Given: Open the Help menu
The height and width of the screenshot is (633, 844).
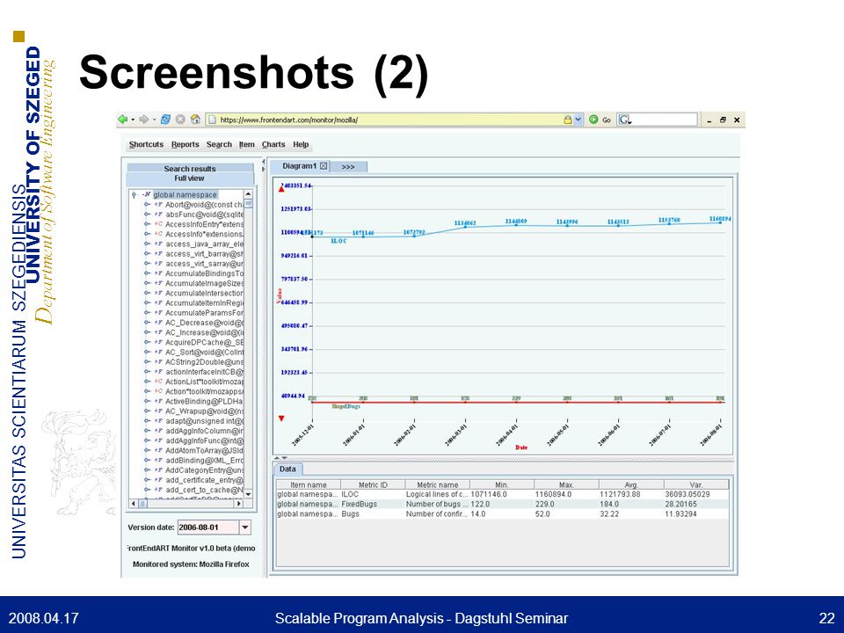Looking at the screenshot, I should [301, 144].
